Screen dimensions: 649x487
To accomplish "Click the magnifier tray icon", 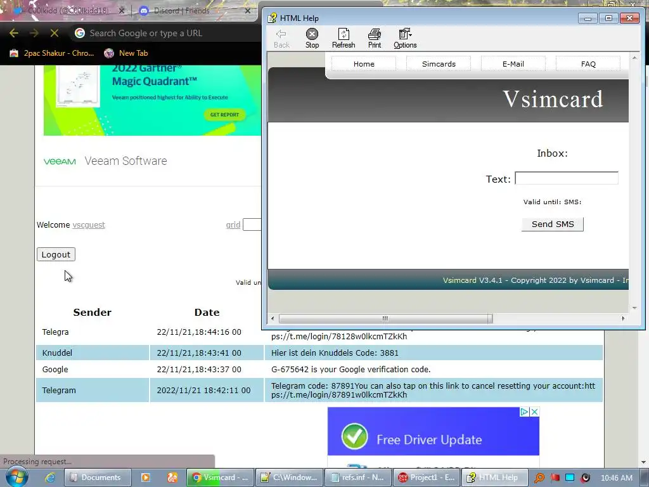I will click(539, 477).
